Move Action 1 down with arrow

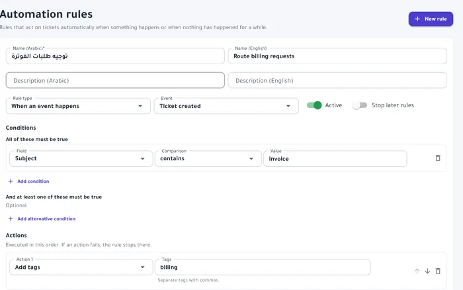[x=427, y=271]
